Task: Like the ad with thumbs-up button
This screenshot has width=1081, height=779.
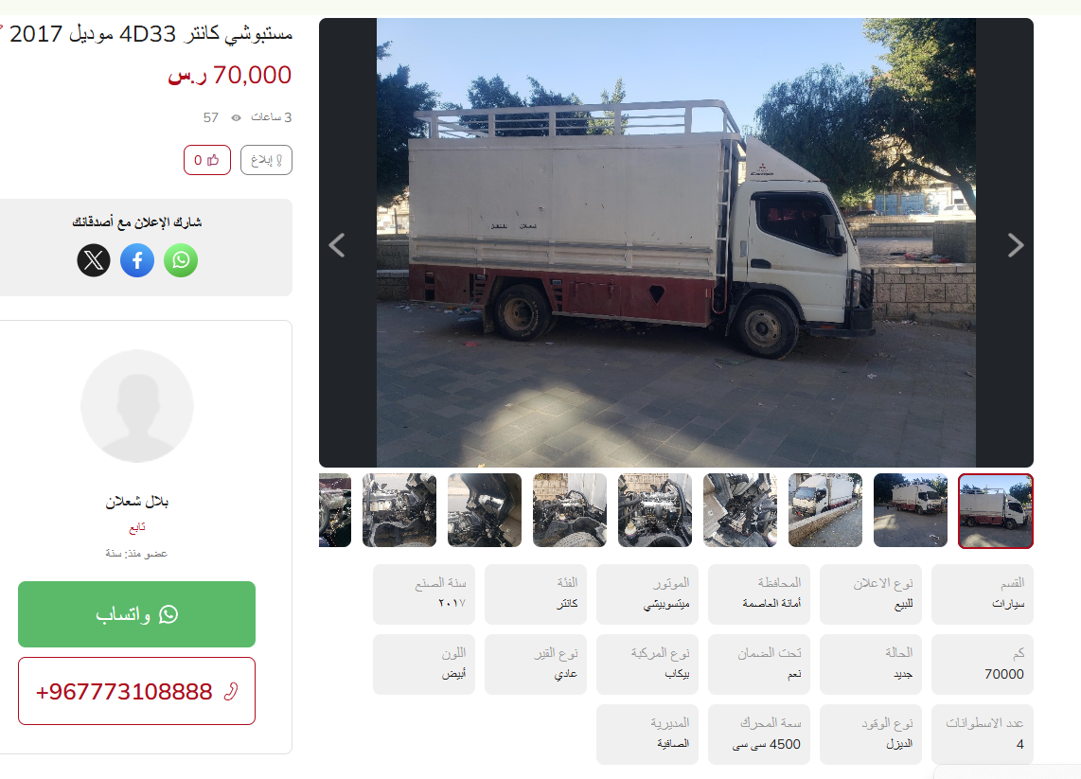Action: (x=206, y=160)
